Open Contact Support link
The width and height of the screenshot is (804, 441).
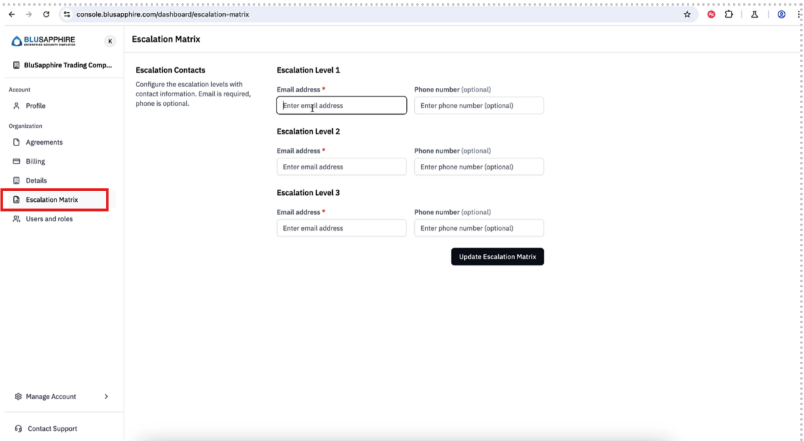tap(51, 429)
